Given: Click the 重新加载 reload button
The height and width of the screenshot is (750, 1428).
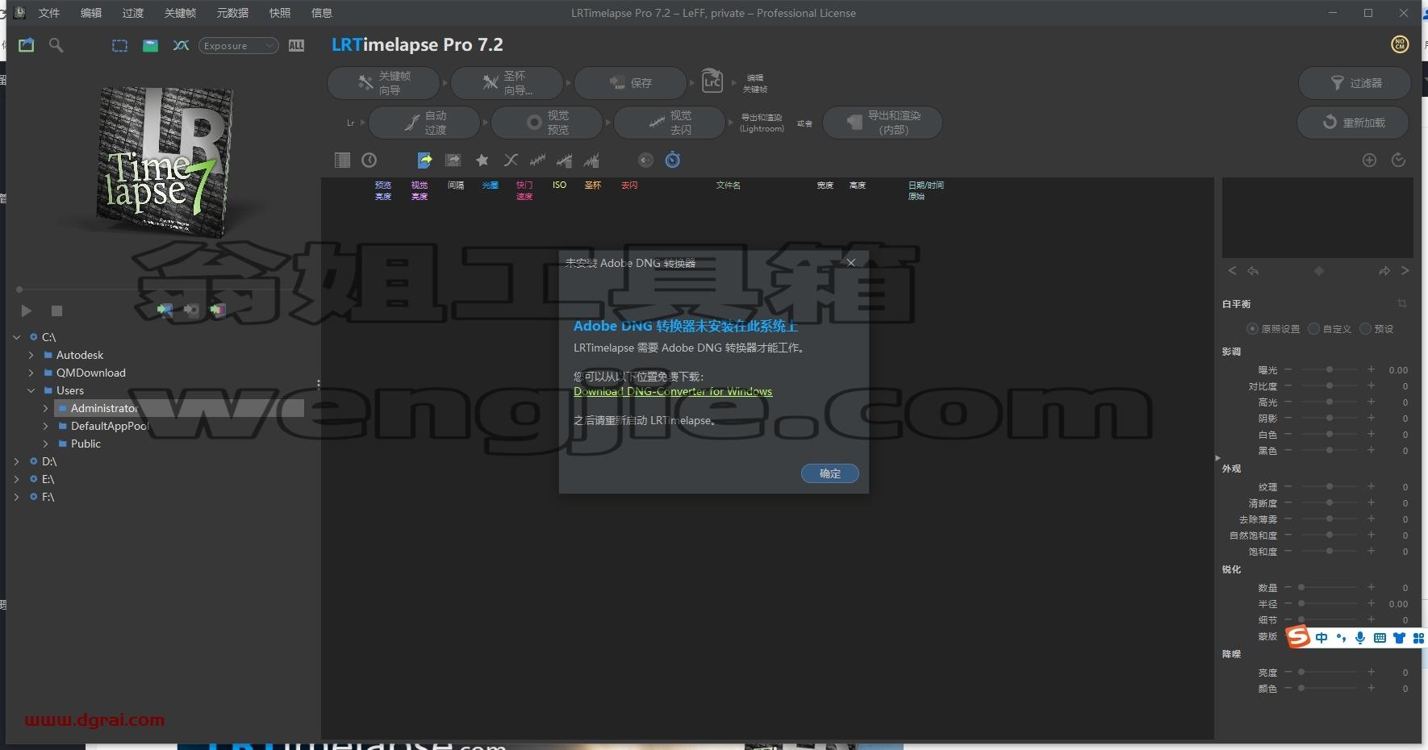Looking at the screenshot, I should click(1353, 123).
